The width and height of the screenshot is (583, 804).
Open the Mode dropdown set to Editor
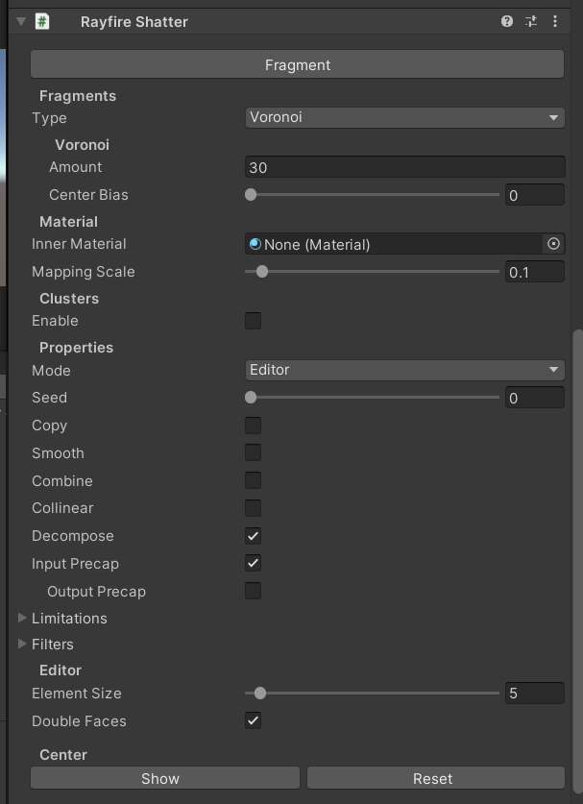tap(405, 370)
